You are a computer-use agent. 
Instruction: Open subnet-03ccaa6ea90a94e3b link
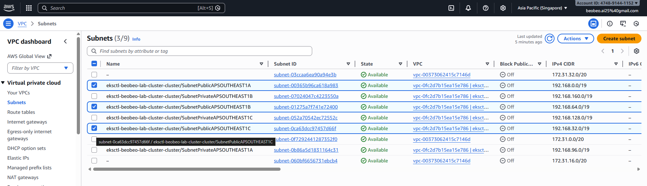pos(305,75)
